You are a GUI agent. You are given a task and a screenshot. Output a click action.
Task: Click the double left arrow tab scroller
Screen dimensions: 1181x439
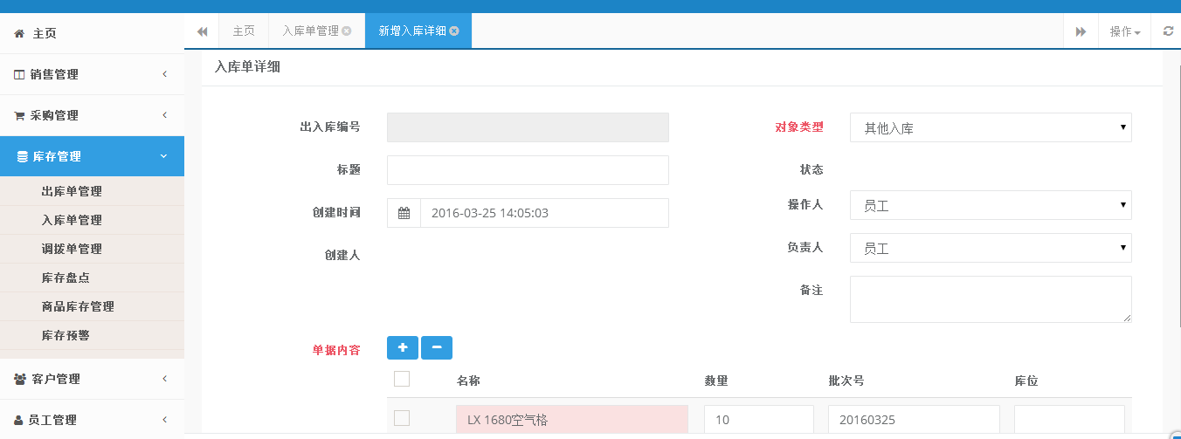pos(202,31)
